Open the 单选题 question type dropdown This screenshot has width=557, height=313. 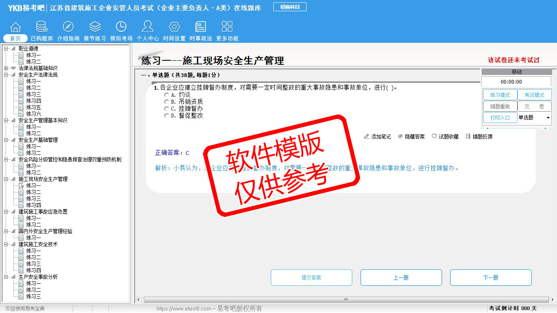click(548, 118)
